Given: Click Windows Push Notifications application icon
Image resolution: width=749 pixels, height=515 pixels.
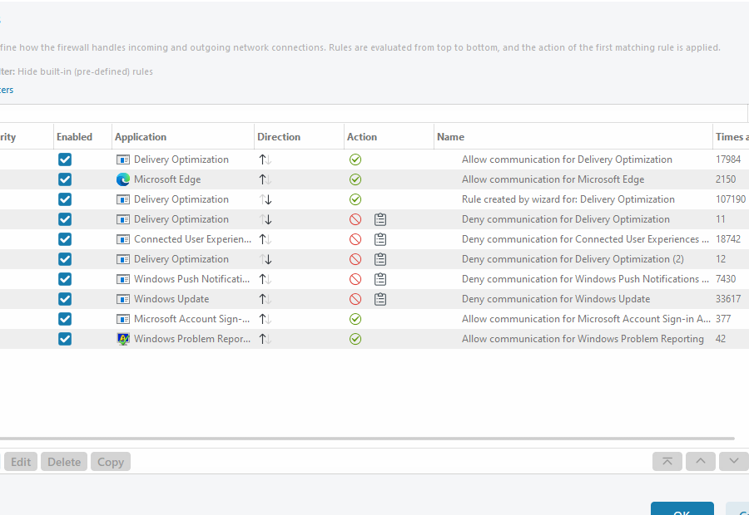Looking at the screenshot, I should (x=123, y=279).
